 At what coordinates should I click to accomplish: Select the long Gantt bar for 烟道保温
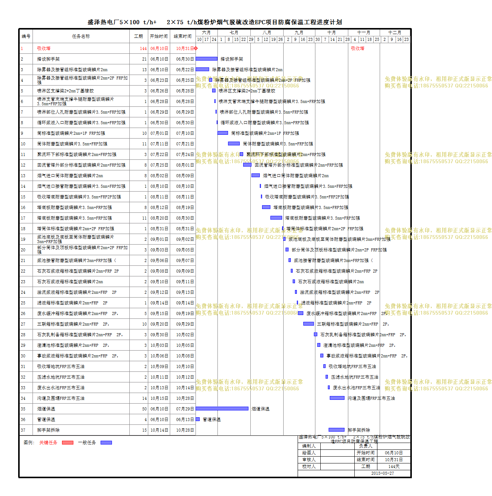pyautogui.click(x=222, y=409)
